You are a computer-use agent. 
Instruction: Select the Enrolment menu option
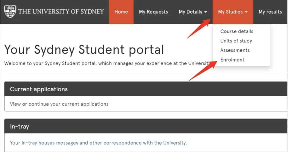[x=232, y=60]
